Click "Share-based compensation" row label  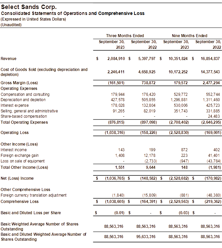click(x=24, y=116)
